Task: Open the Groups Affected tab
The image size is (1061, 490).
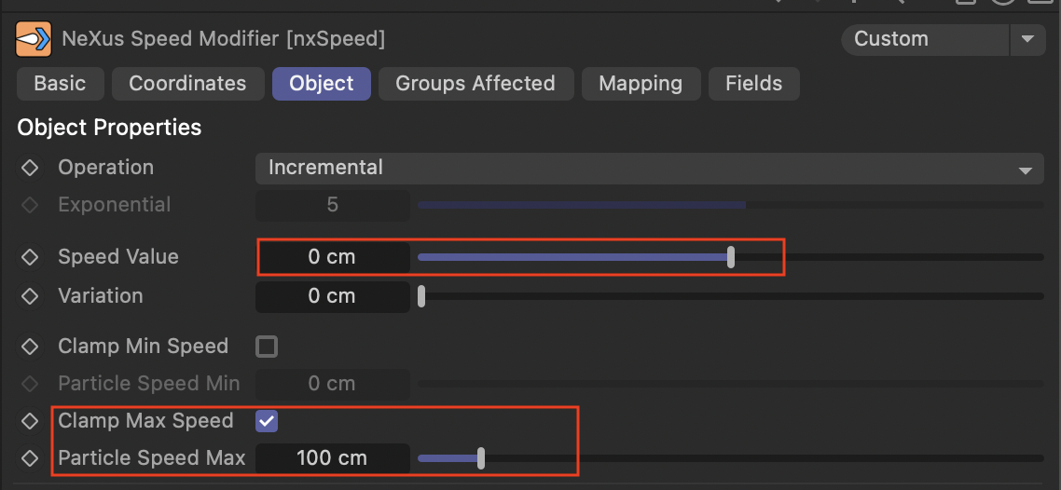Action: tap(475, 84)
